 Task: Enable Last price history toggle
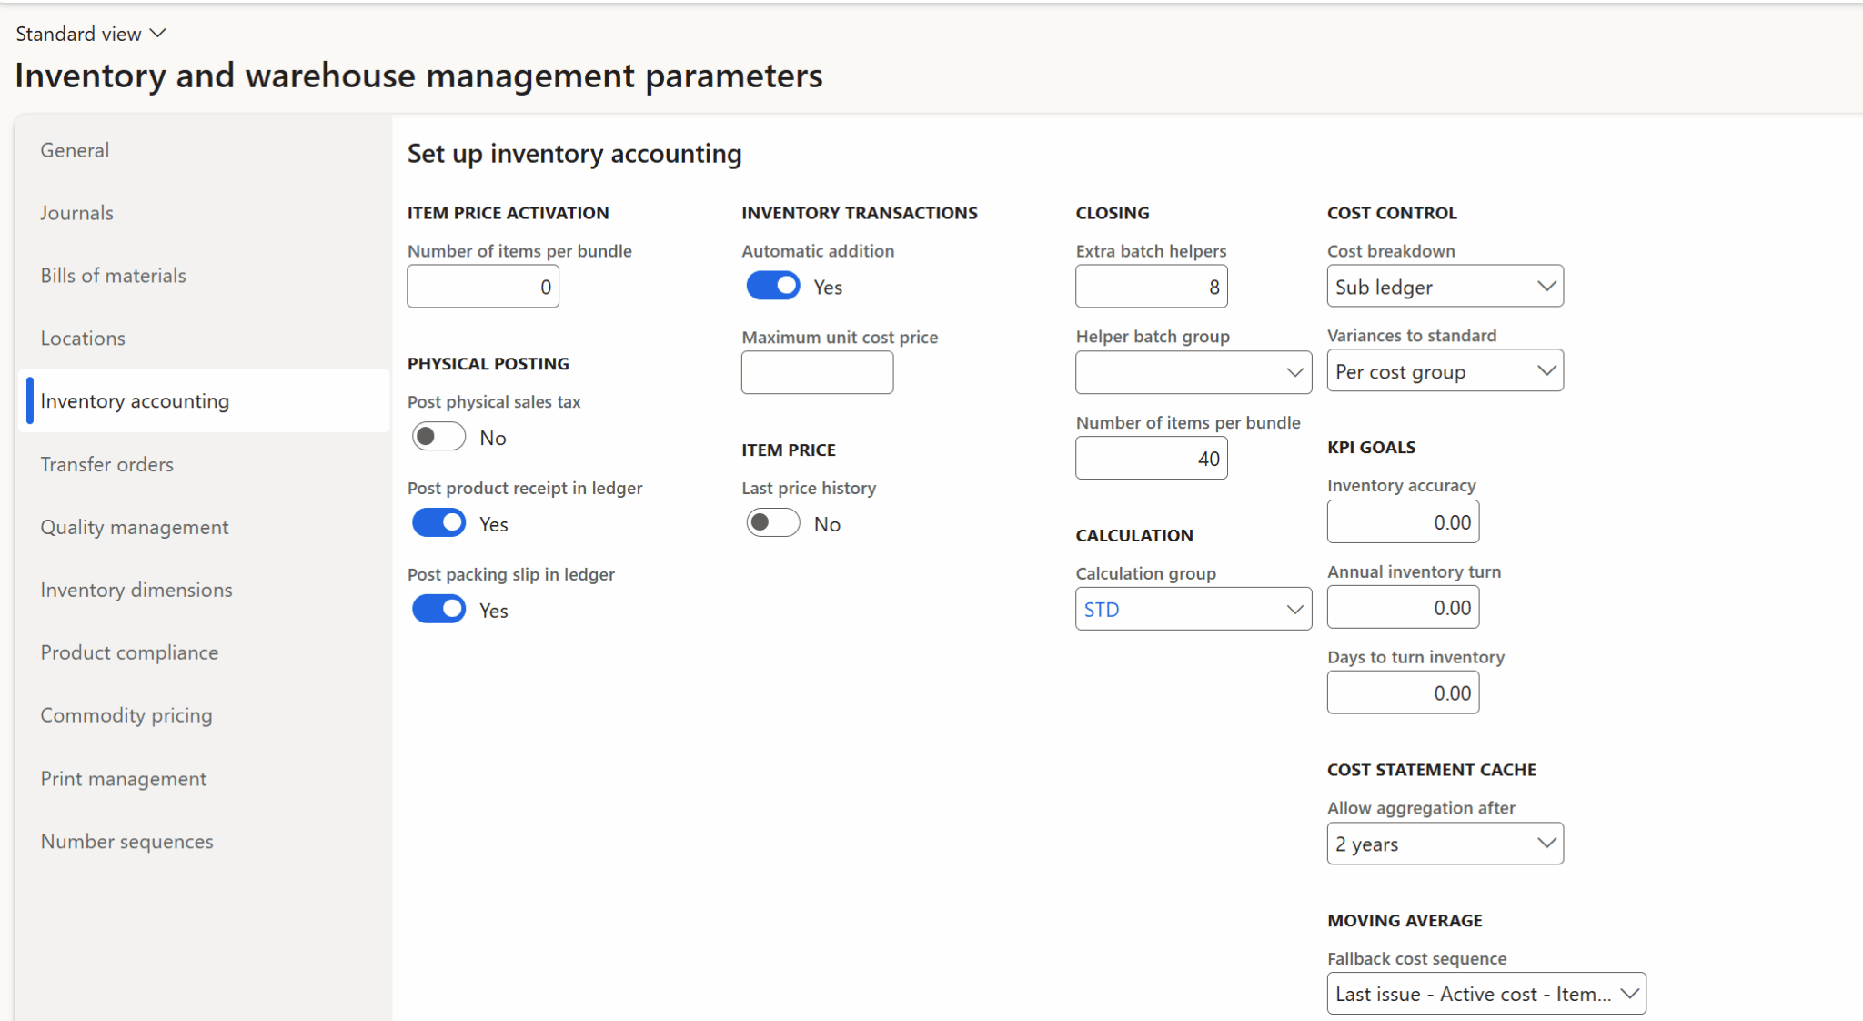click(772, 522)
